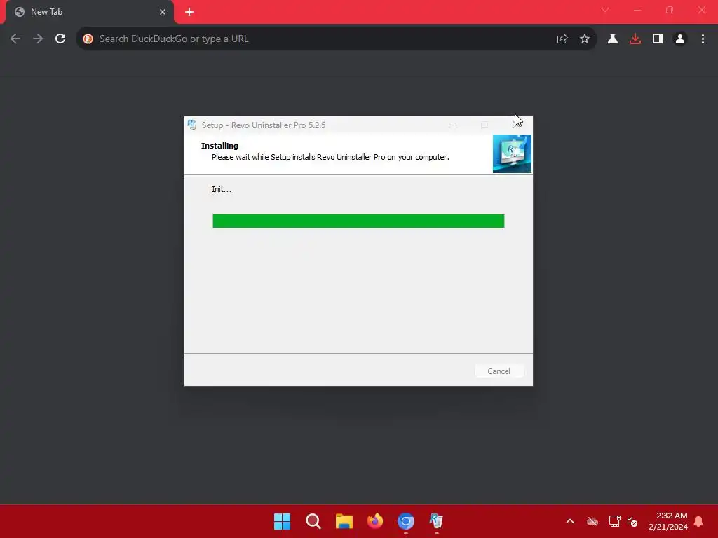This screenshot has width=718, height=538.
Task: Open the browser profile avatar
Action: point(680,39)
